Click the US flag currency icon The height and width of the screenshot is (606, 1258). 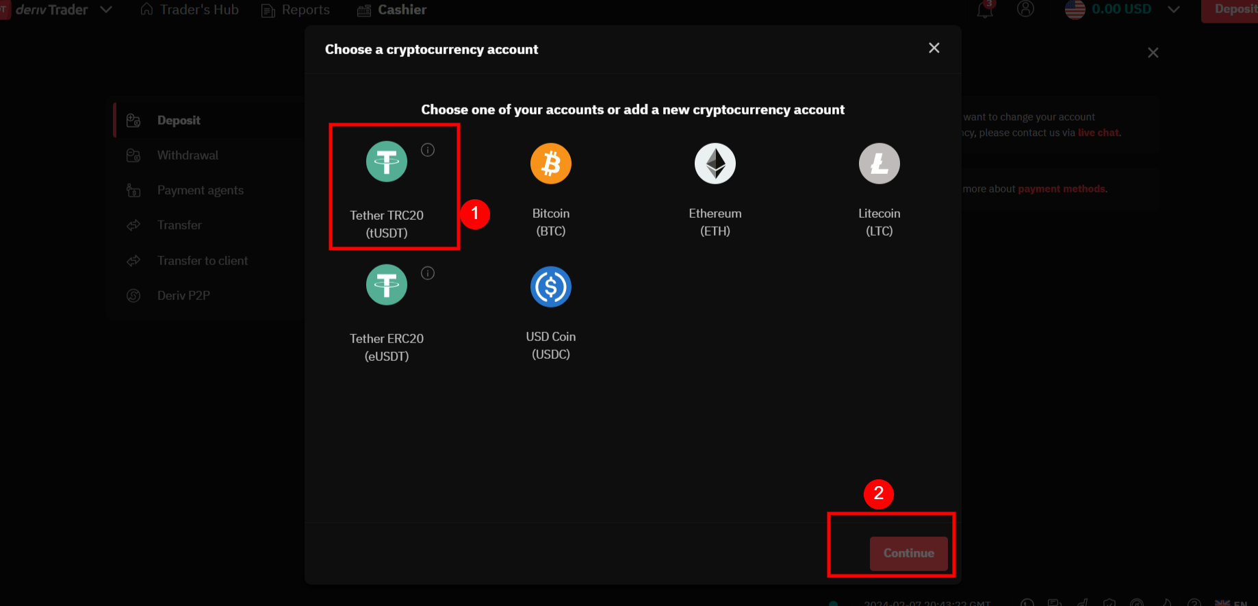tap(1075, 10)
